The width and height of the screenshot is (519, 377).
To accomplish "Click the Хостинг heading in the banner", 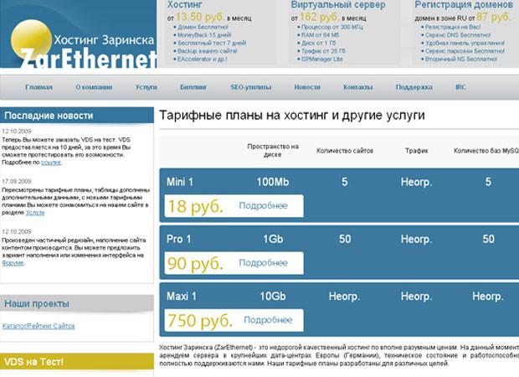I will coord(184,5).
